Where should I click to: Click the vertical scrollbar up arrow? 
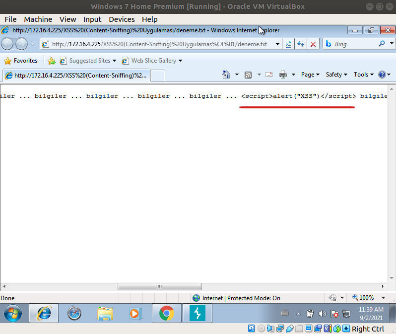coord(392,89)
